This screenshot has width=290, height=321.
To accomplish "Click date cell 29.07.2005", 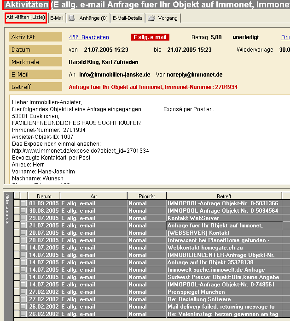I will pyautogui.click(x=44, y=218).
